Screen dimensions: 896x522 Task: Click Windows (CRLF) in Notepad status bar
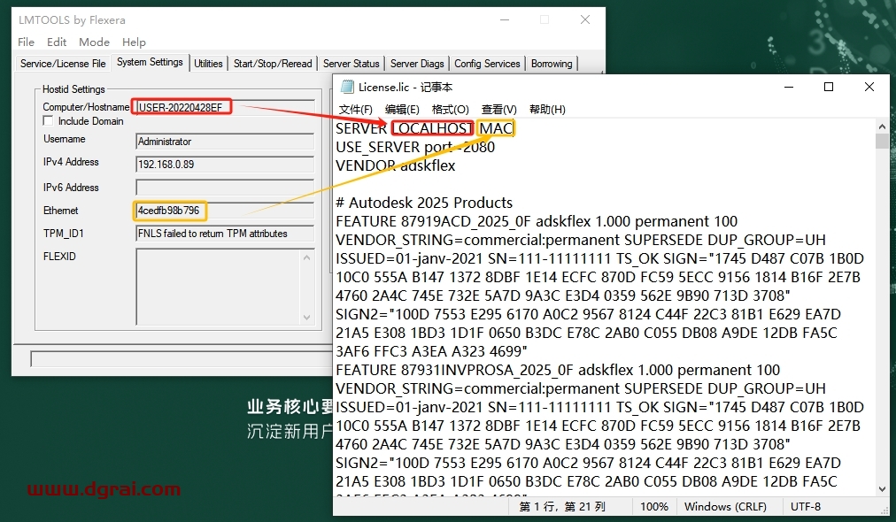click(x=725, y=507)
